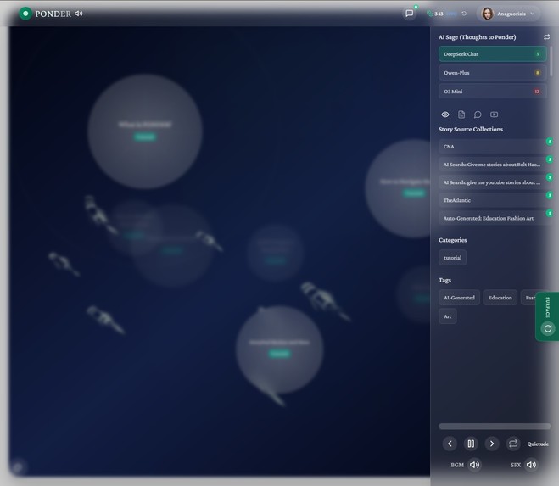Skip to next music track
This screenshot has height=486, width=559.
point(492,444)
